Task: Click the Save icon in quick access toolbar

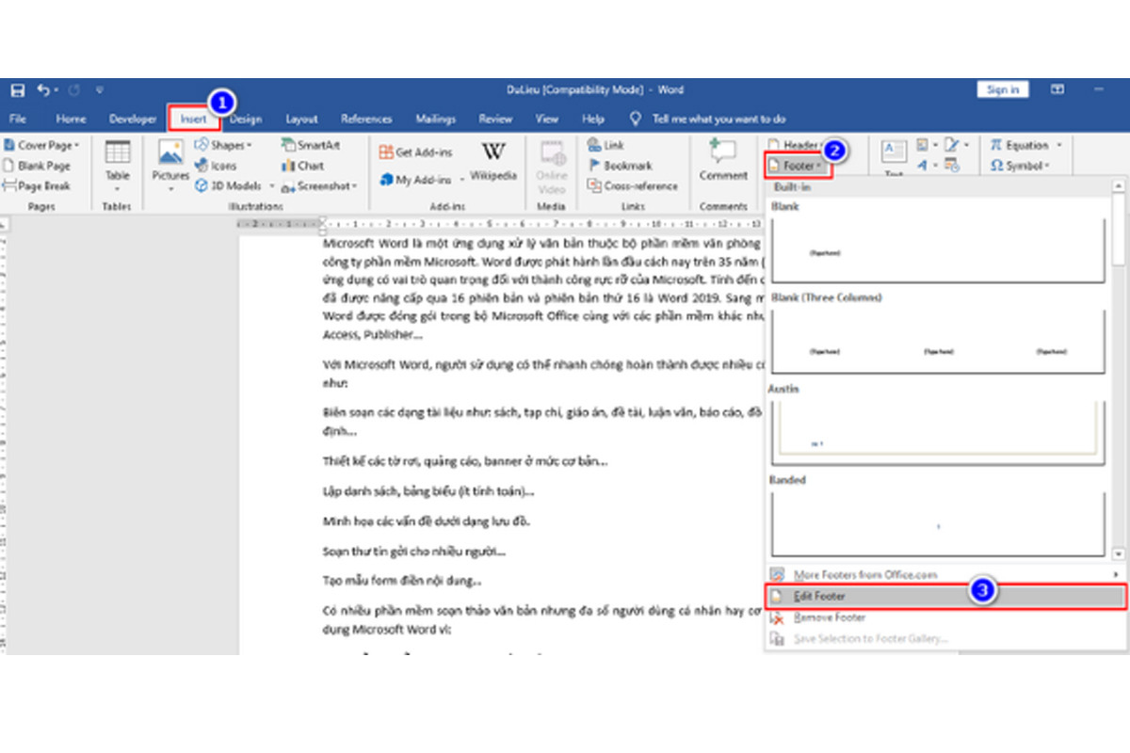Action: click(17, 90)
